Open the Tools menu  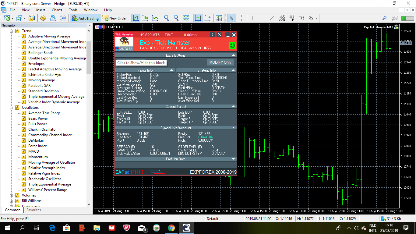pyautogui.click(x=73, y=10)
